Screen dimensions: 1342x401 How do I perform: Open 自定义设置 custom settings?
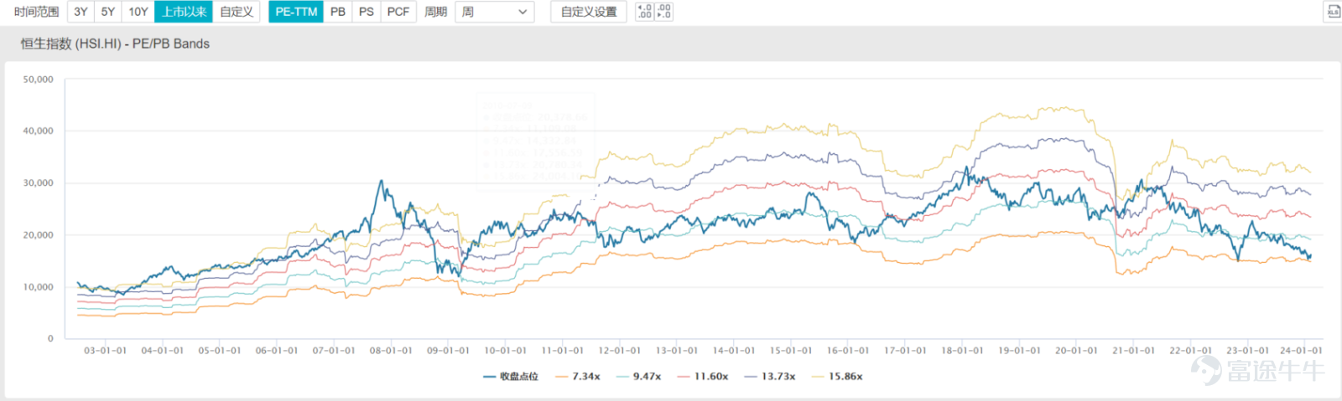[589, 12]
